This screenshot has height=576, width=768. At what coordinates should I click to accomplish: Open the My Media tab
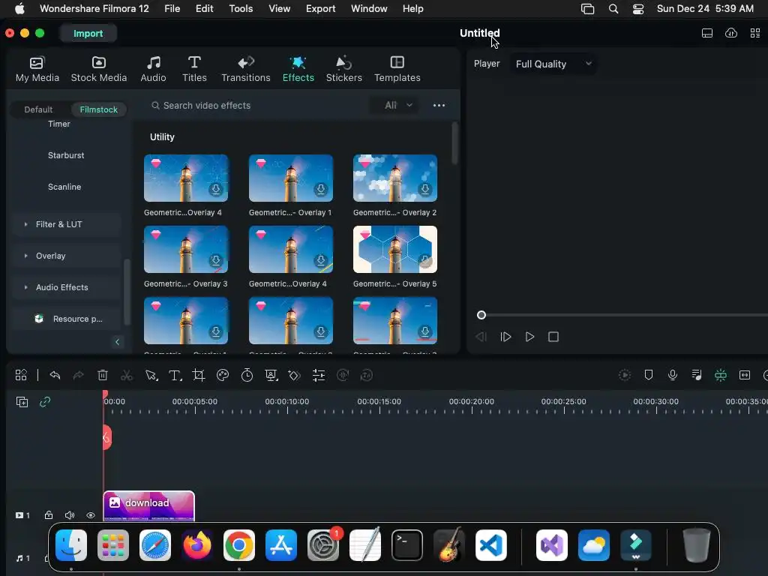click(37, 69)
